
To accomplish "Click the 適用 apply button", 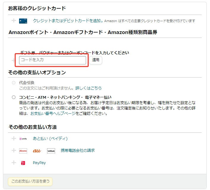I will click(96, 60).
